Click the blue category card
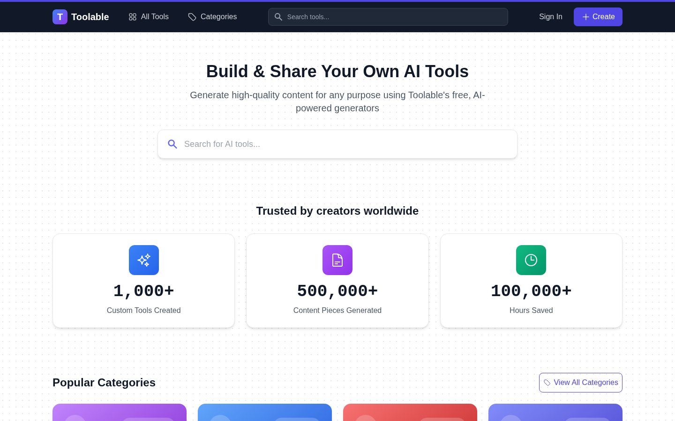This screenshot has width=675, height=421. (265, 413)
